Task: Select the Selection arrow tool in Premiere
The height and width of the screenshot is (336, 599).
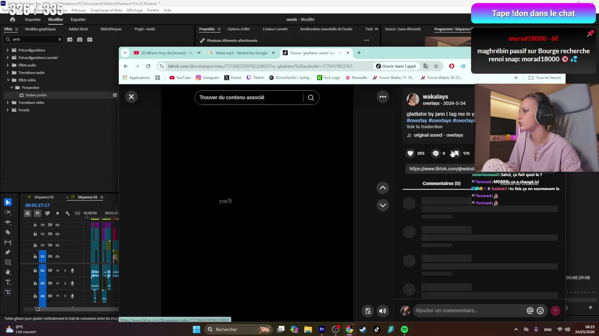Action: coord(7,202)
